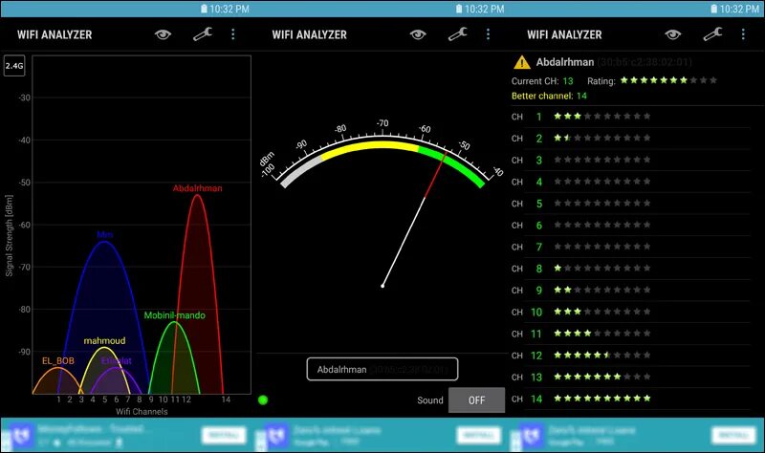Image resolution: width=765 pixels, height=453 pixels.
Task: Tap the CH 7 rating row
Action: [630, 247]
